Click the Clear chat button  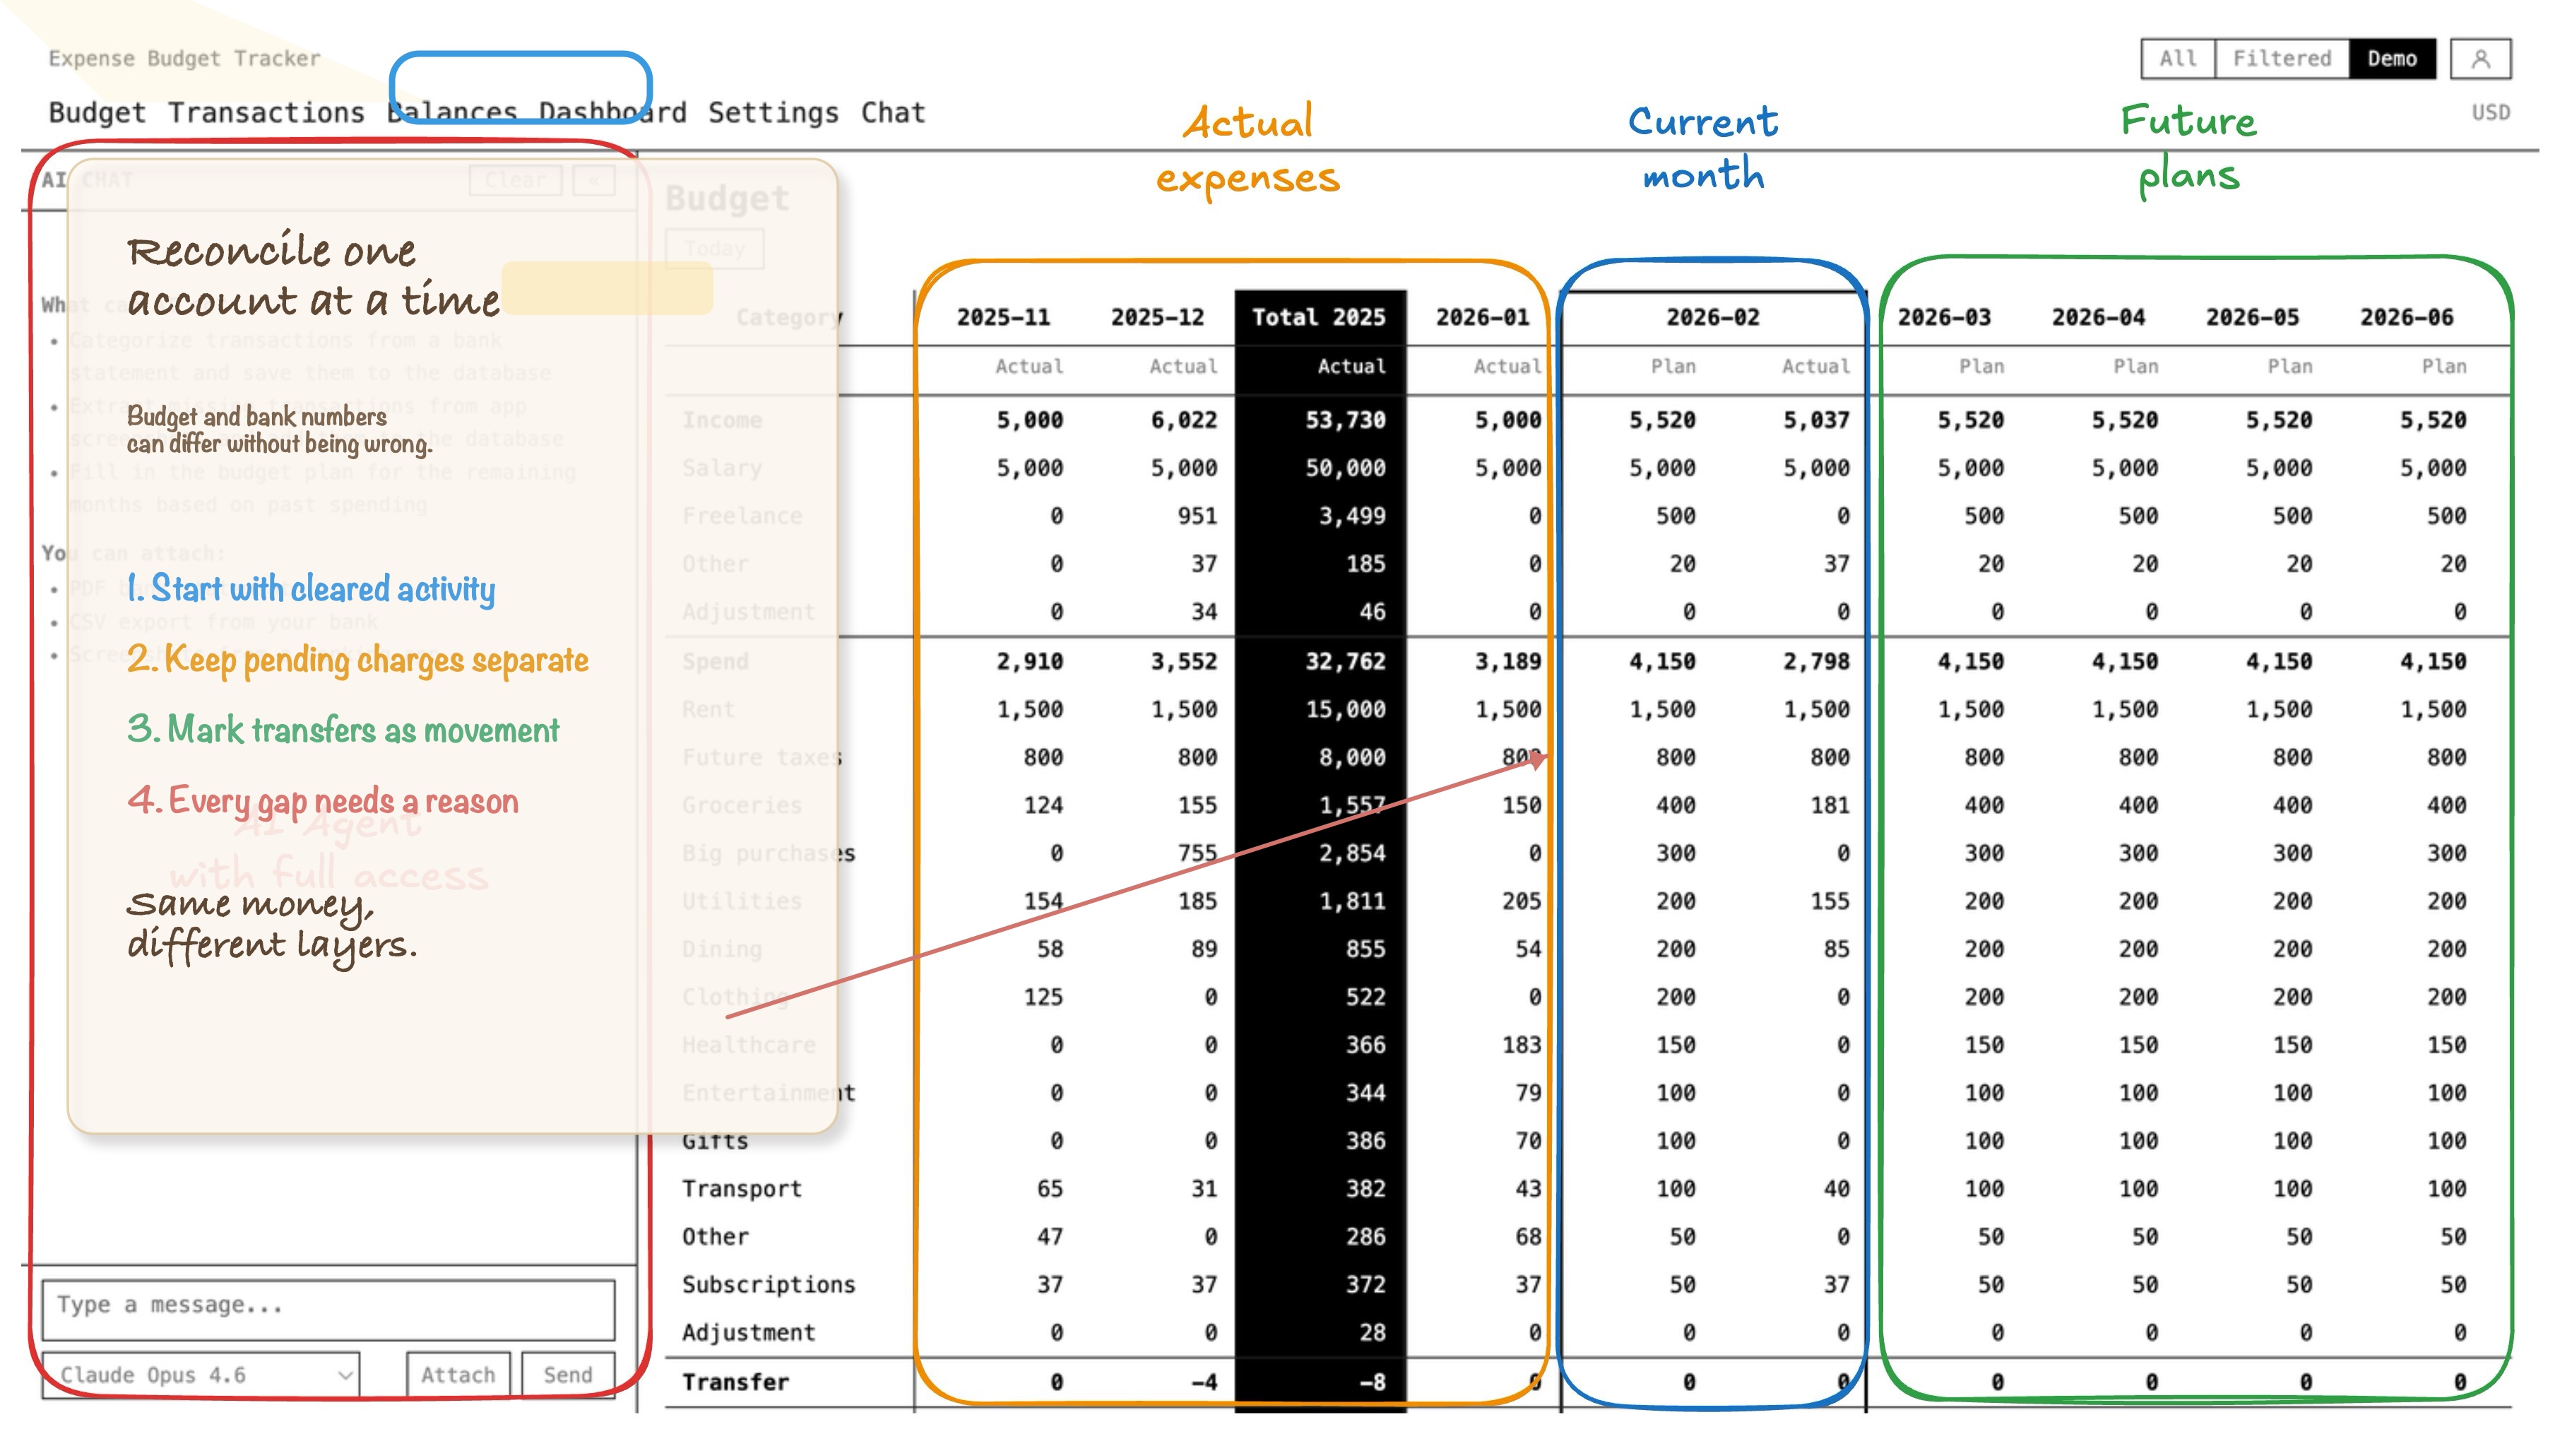coord(515,180)
